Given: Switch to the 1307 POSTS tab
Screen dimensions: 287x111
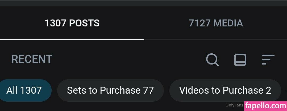Looking at the screenshot, I should [x=72, y=23].
